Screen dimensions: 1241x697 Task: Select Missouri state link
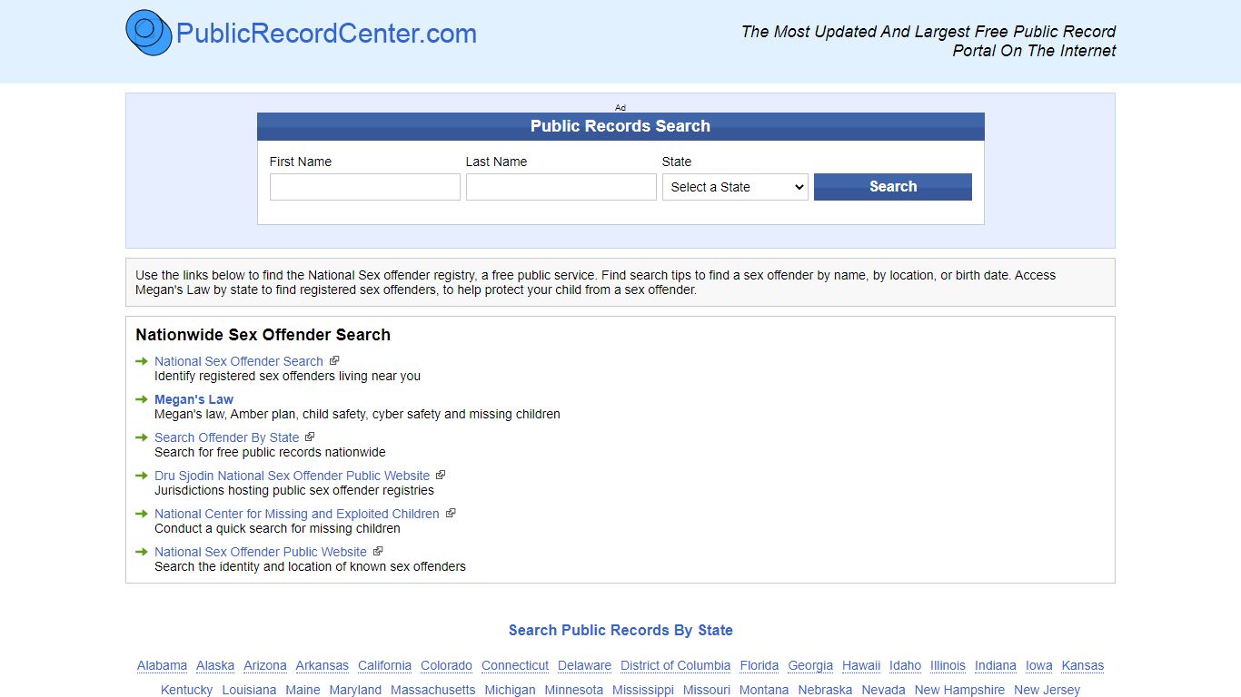pyautogui.click(x=707, y=690)
